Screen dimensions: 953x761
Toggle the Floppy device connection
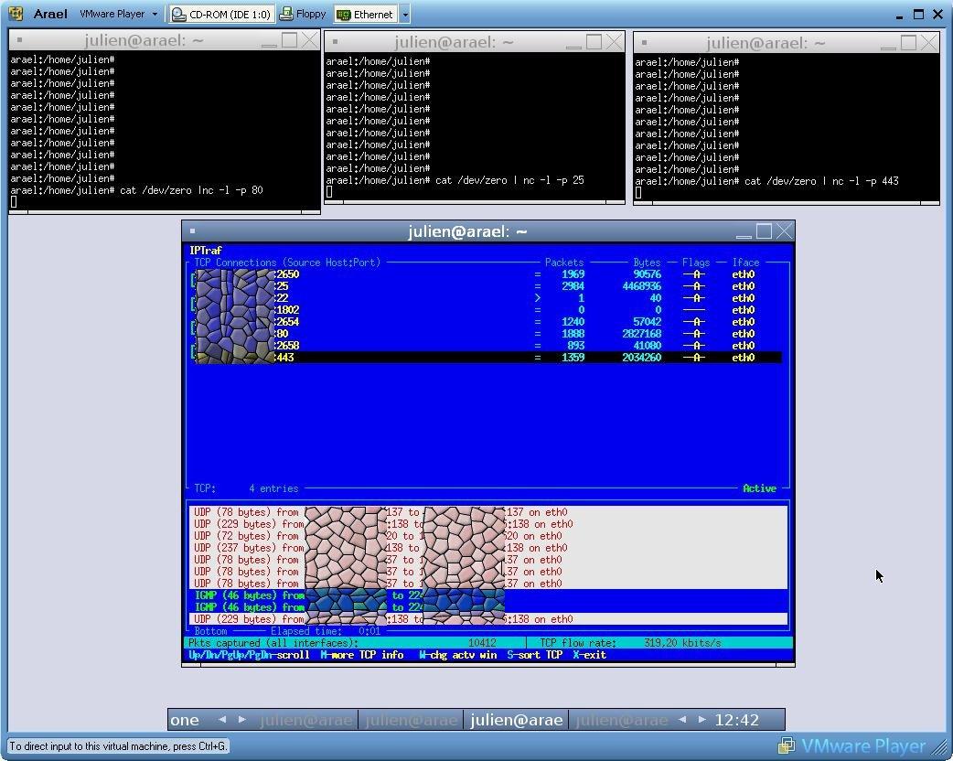click(x=303, y=15)
